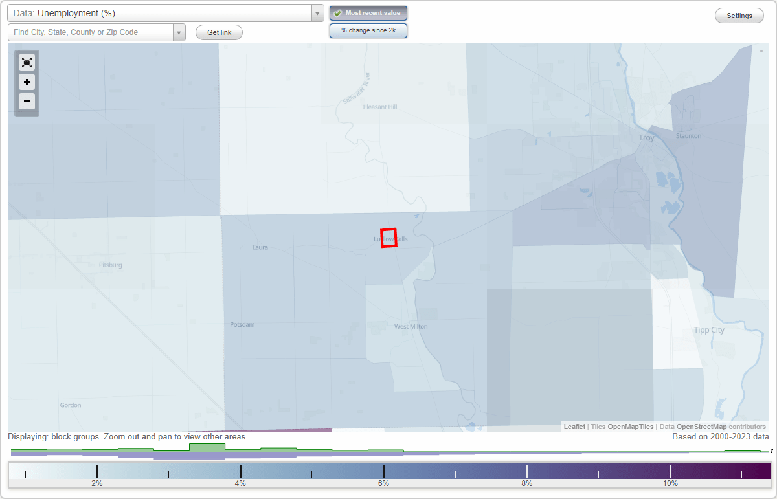Click the Staunton map label
The width and height of the screenshot is (777, 499).
tap(688, 136)
